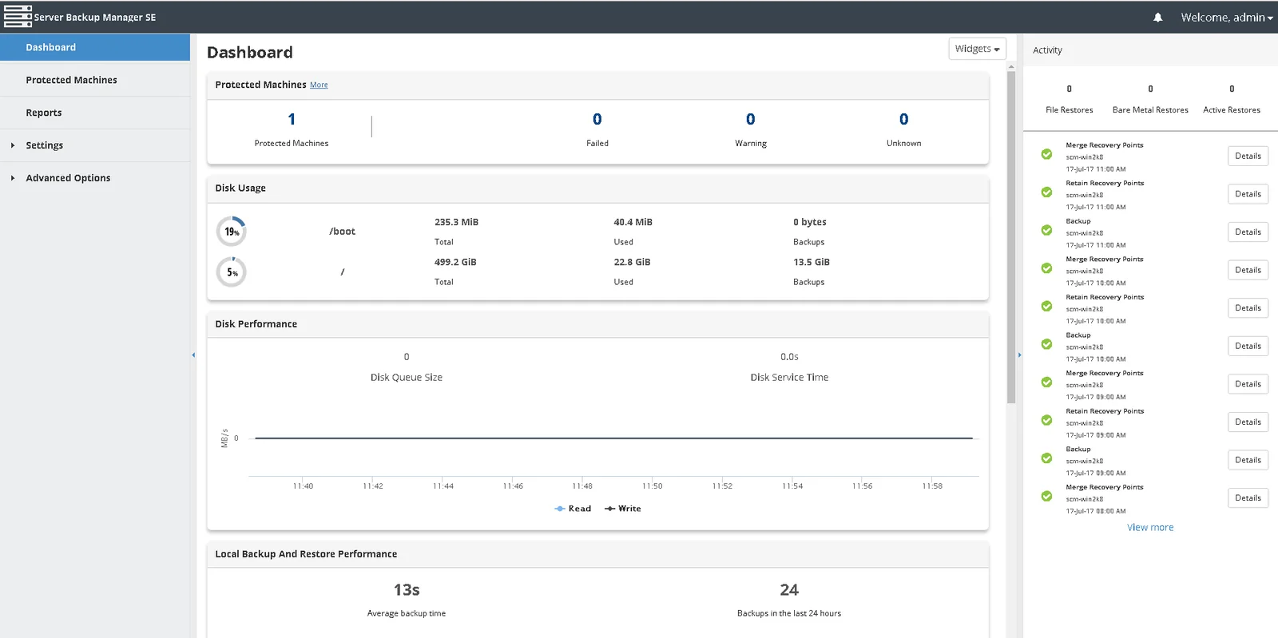The image size is (1278, 638).
Task: Open Details for Backup at 11:00 AM
Action: 1248,232
